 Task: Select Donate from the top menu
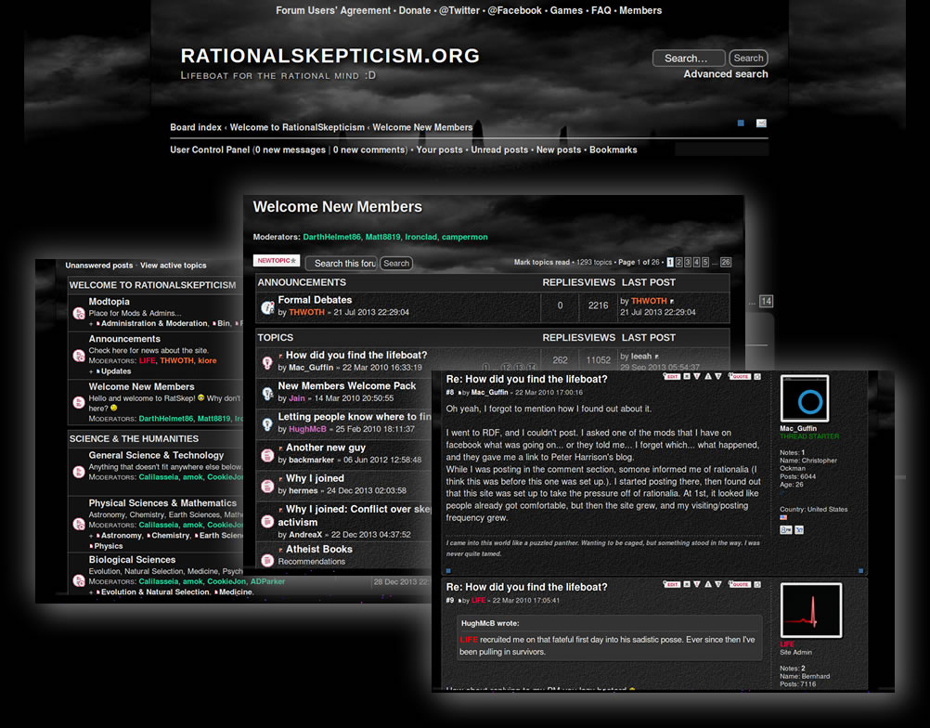tap(415, 10)
